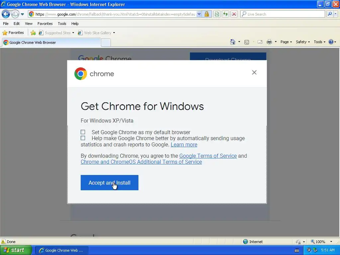
Task: Refresh the page with the Refresh icon
Action: [x=225, y=14]
